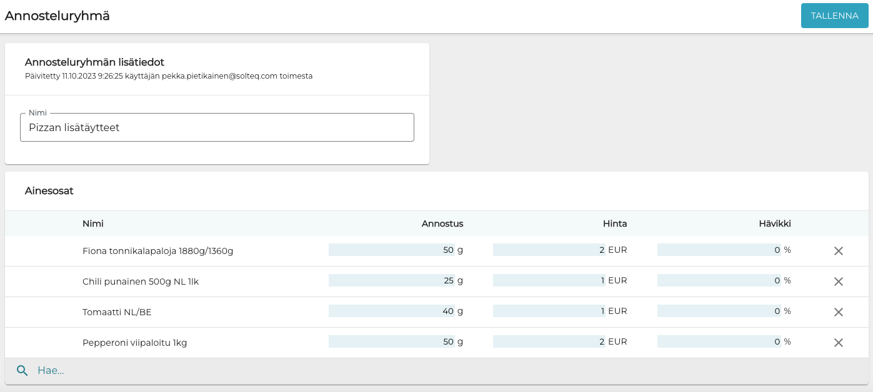Remove Fiona tonnikalapaloja ingredient row
Screen dimensions: 873x392
pyautogui.click(x=839, y=251)
